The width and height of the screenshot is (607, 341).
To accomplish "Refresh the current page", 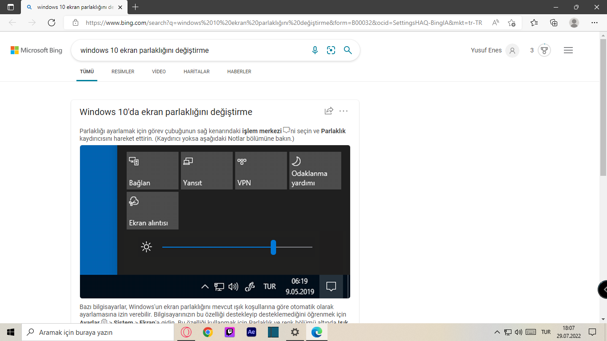I will (52, 23).
